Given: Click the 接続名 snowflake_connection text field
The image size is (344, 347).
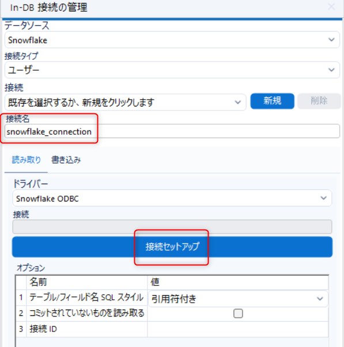Looking at the screenshot, I should pyautogui.click(x=172, y=131).
